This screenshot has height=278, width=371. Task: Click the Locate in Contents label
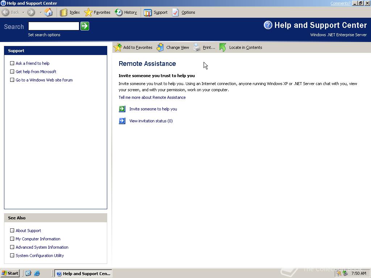click(x=246, y=47)
